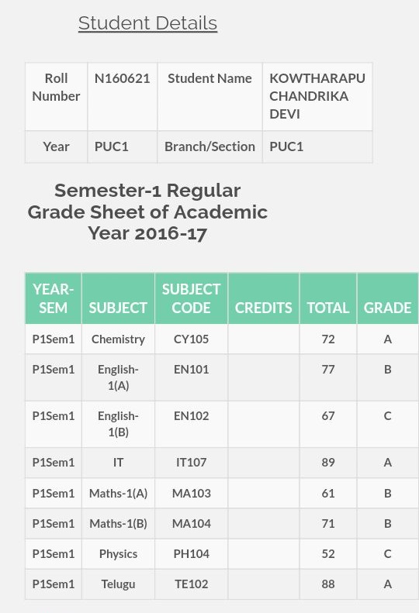Image resolution: width=419 pixels, height=613 pixels.
Task: Click the SUBJECT CODE column header
Action: tap(191, 298)
